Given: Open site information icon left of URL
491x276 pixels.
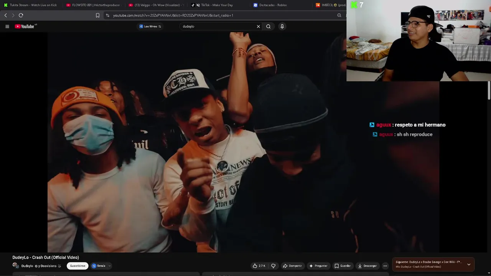Looking at the screenshot, I should point(107,15).
